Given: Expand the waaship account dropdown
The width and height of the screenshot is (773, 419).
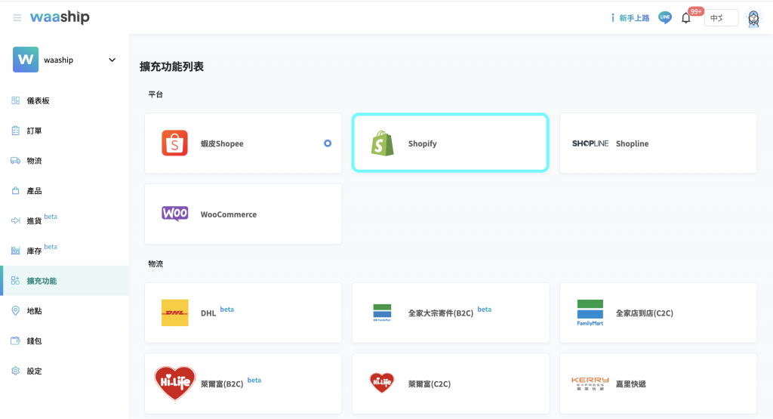Looking at the screenshot, I should [x=112, y=60].
